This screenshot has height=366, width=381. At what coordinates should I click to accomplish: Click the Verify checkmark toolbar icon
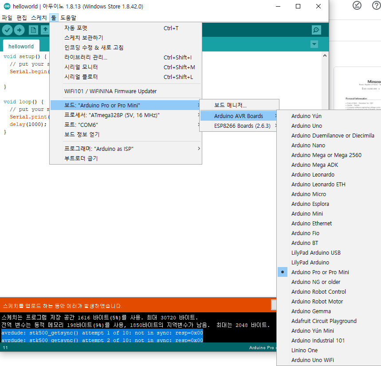click(7, 30)
